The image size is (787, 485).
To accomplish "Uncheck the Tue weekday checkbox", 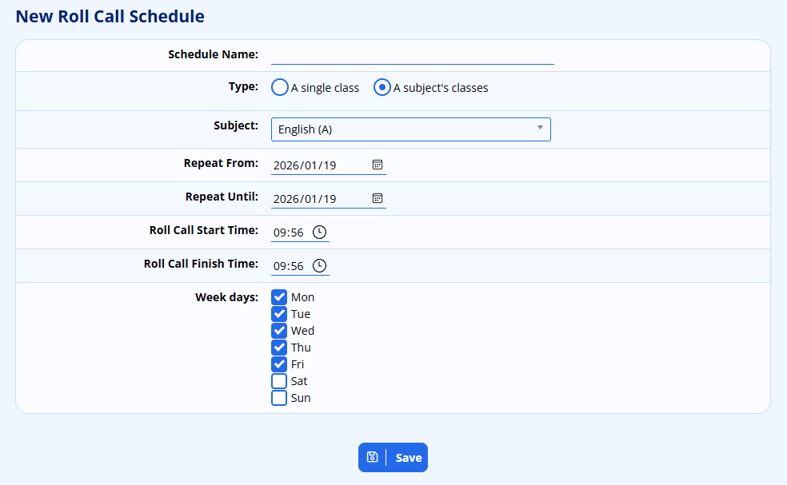I will click(279, 314).
